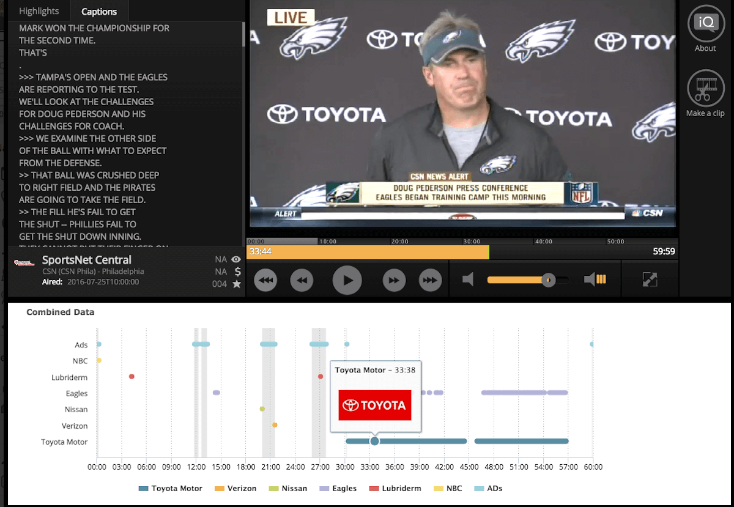
Task: Click the Lubriderm y-axis label
Action: pyautogui.click(x=69, y=377)
